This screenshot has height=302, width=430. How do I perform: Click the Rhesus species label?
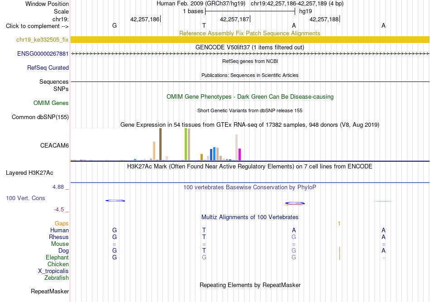click(x=59, y=237)
